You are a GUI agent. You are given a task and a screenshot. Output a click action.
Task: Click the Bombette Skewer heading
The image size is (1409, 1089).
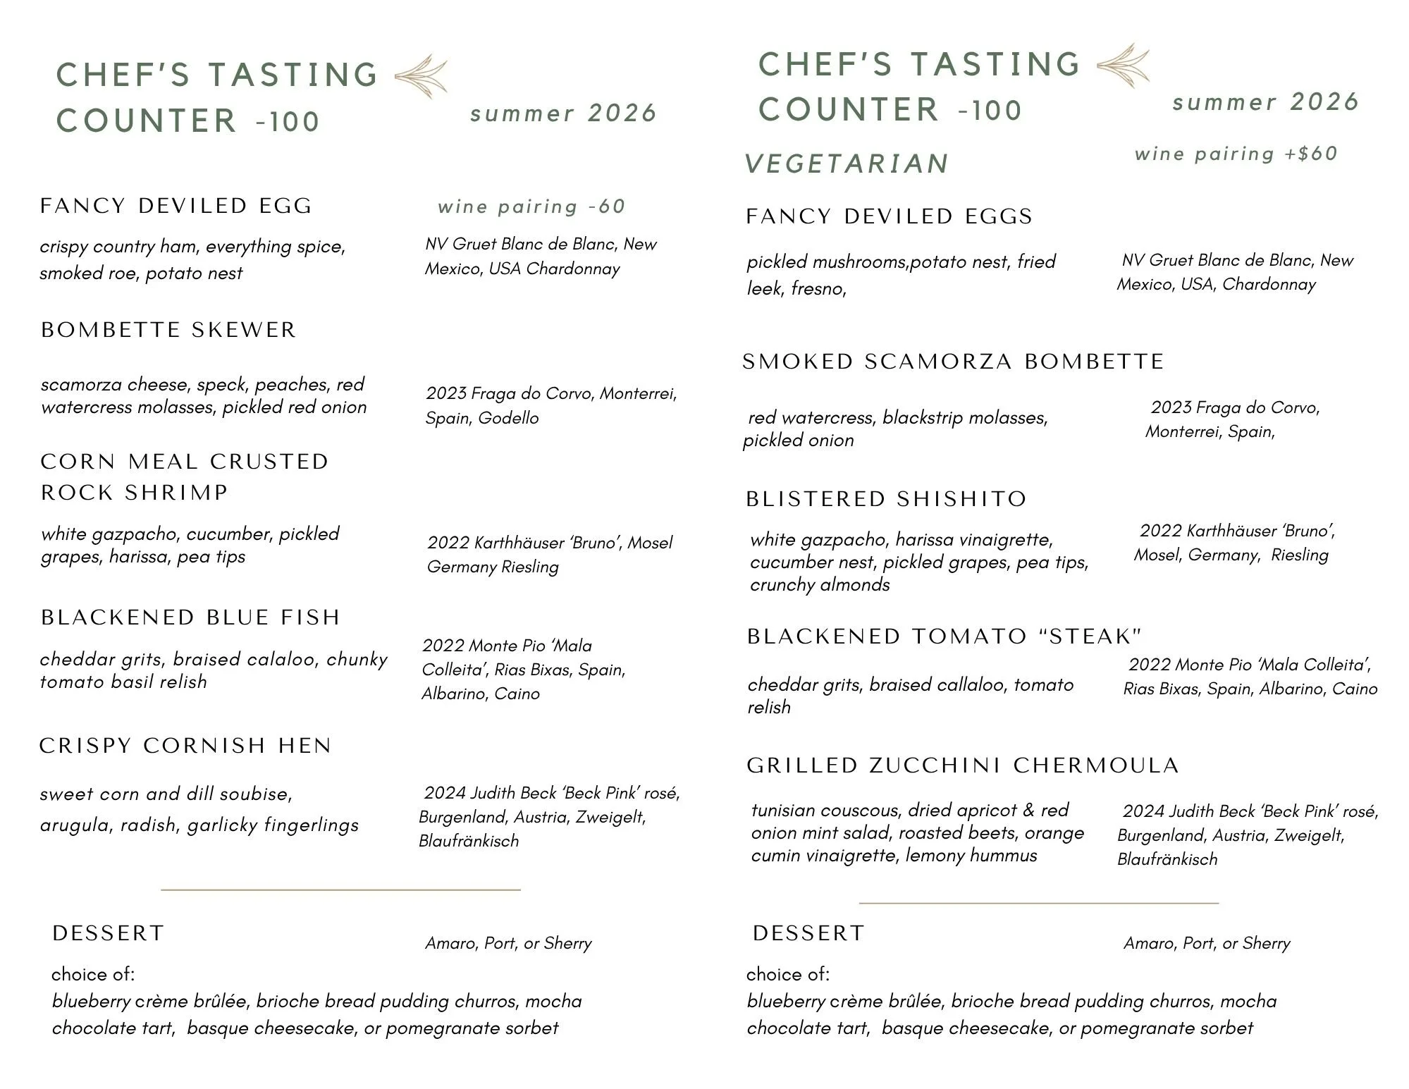click(x=168, y=330)
